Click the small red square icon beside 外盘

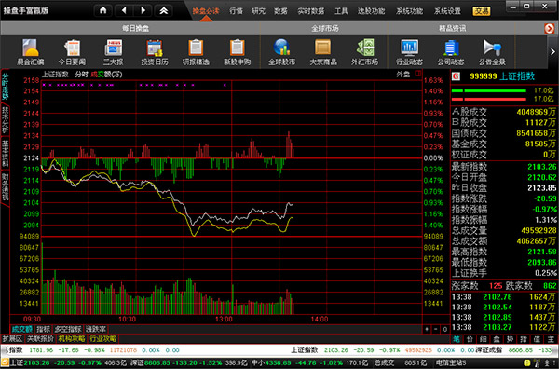[417, 74]
